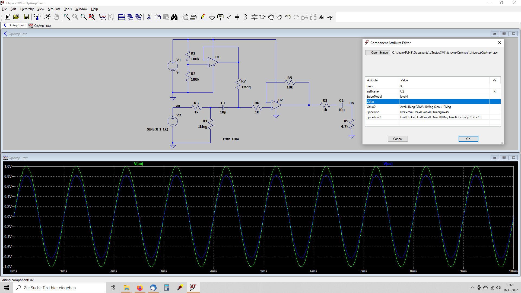Screen dimensions: 521x293
Task: Click the '.tran 10m' directive text
Action: click(x=230, y=139)
